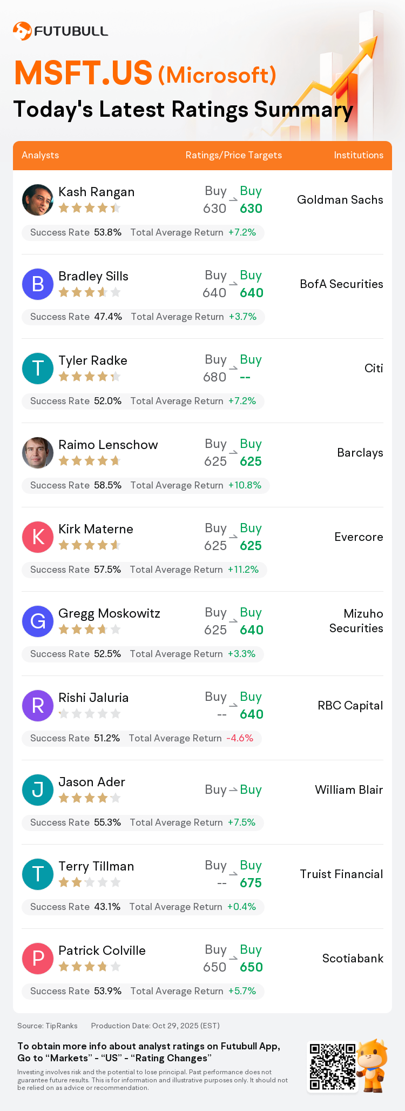Select the Analysts column header

[40, 155]
